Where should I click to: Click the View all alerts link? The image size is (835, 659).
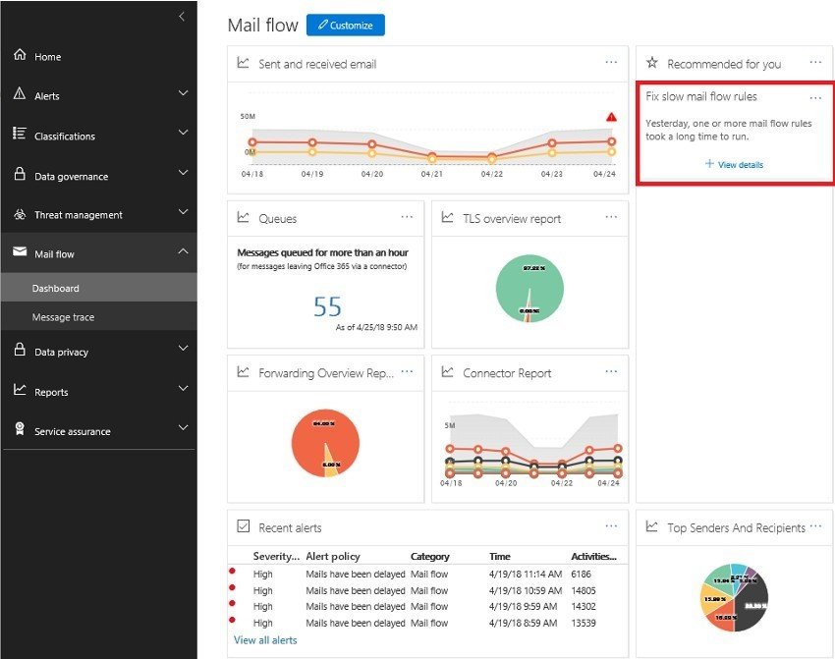(265, 640)
